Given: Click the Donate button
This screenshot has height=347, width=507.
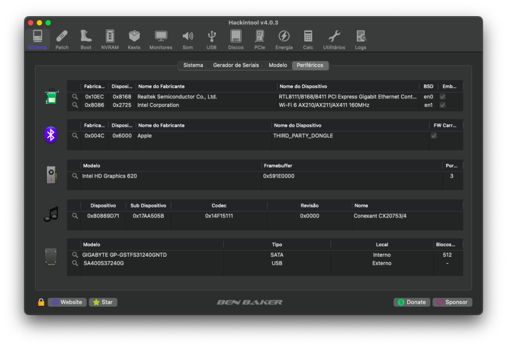Looking at the screenshot, I should 412,302.
